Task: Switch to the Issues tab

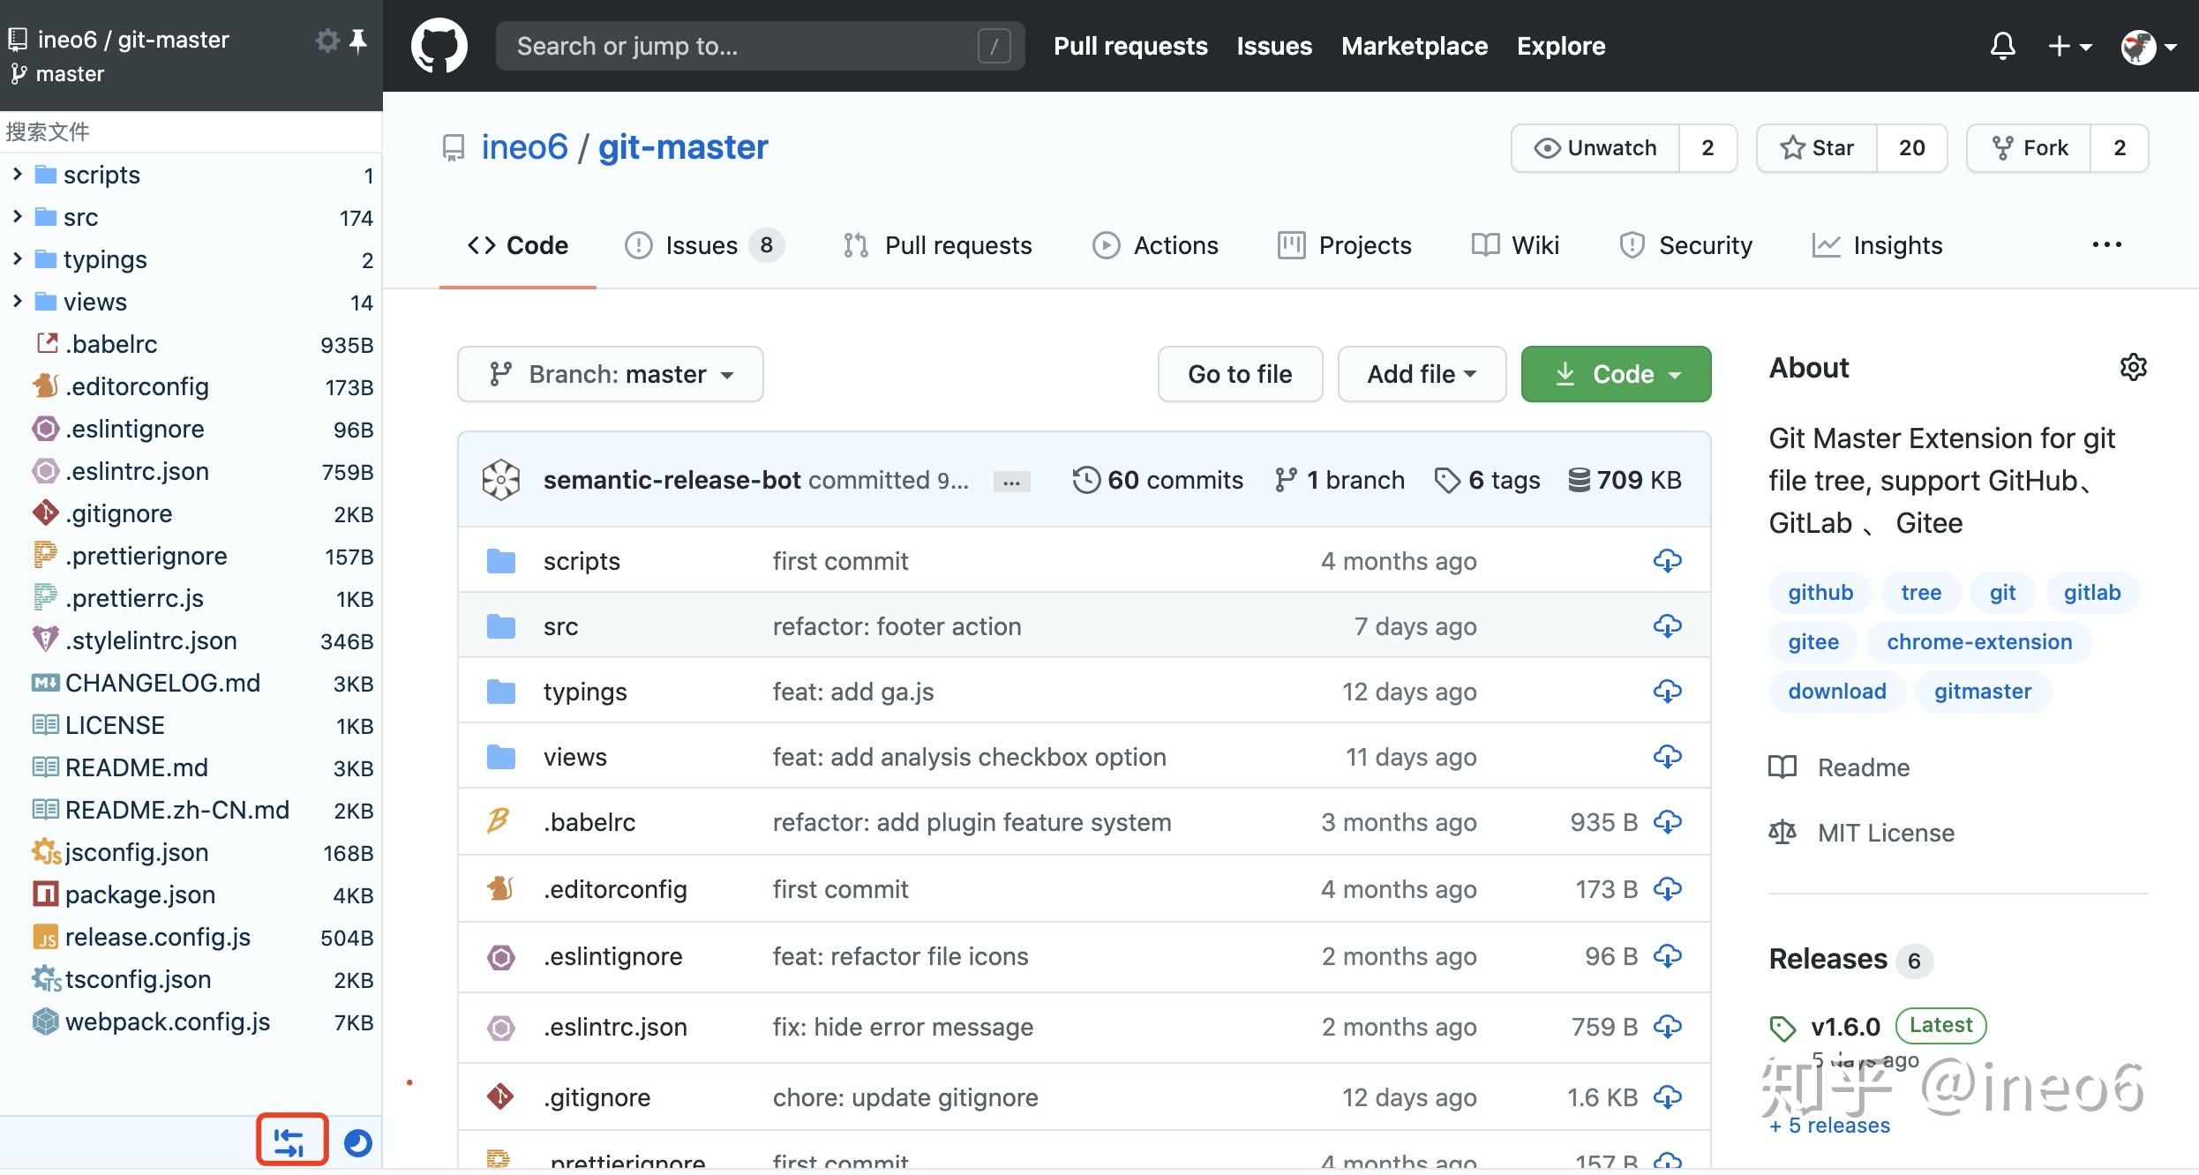Action: pos(702,245)
